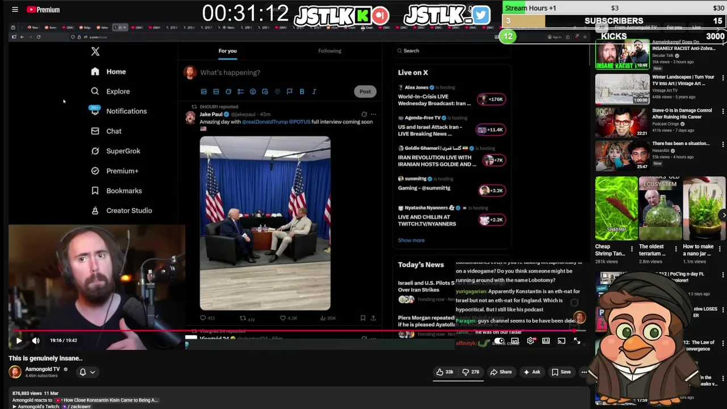The image size is (727, 409).
Task: Open menu for The oldest terrarium short
Action: (676, 249)
